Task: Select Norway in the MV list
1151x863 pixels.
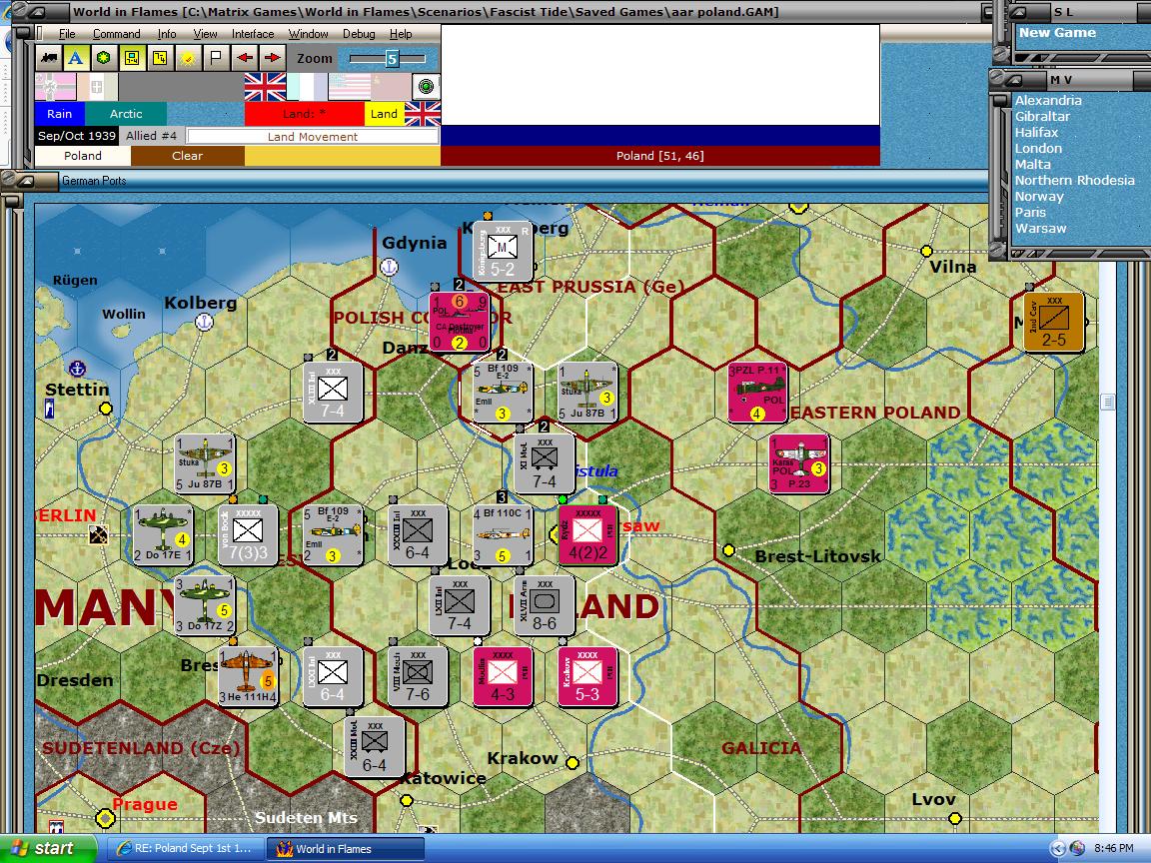Action: coord(1039,196)
